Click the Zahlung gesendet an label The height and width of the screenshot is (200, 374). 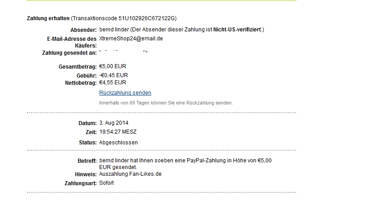click(x=69, y=53)
